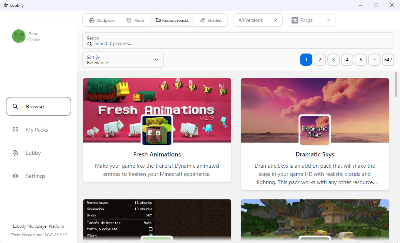Open the video settings pack thumbnail
Screen dimensions: 400x243
157,220
